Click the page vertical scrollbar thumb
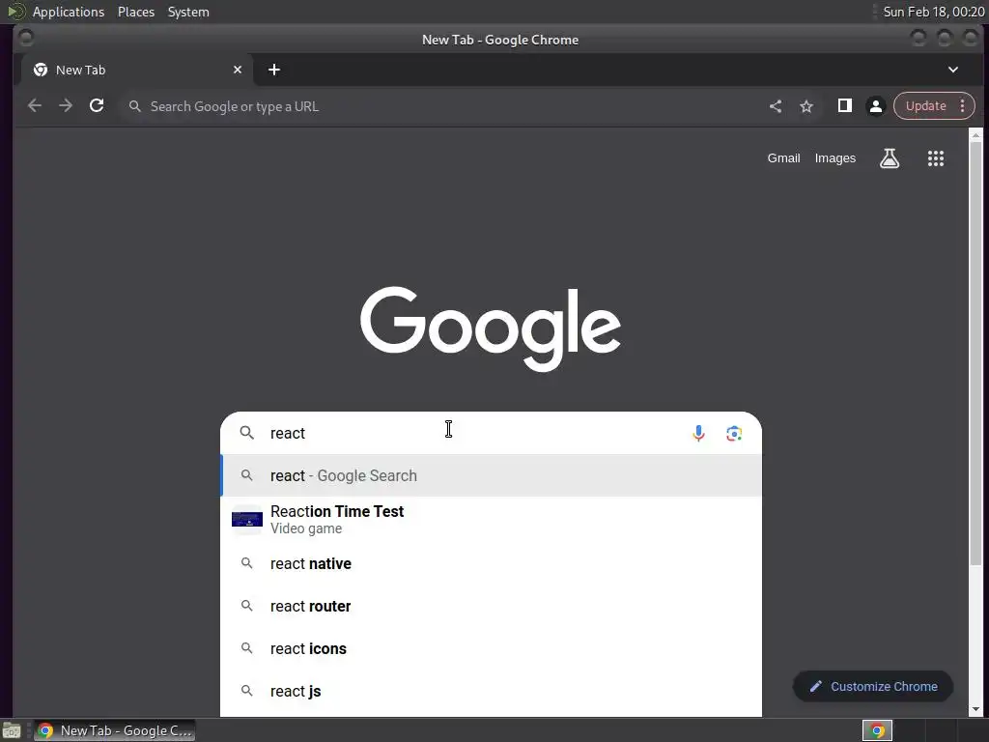Viewport: 989px width, 742px height. tap(975, 354)
